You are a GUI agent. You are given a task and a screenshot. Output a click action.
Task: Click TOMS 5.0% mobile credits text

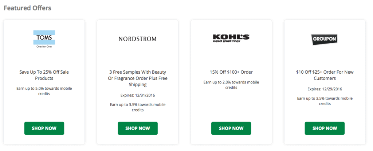44,91
